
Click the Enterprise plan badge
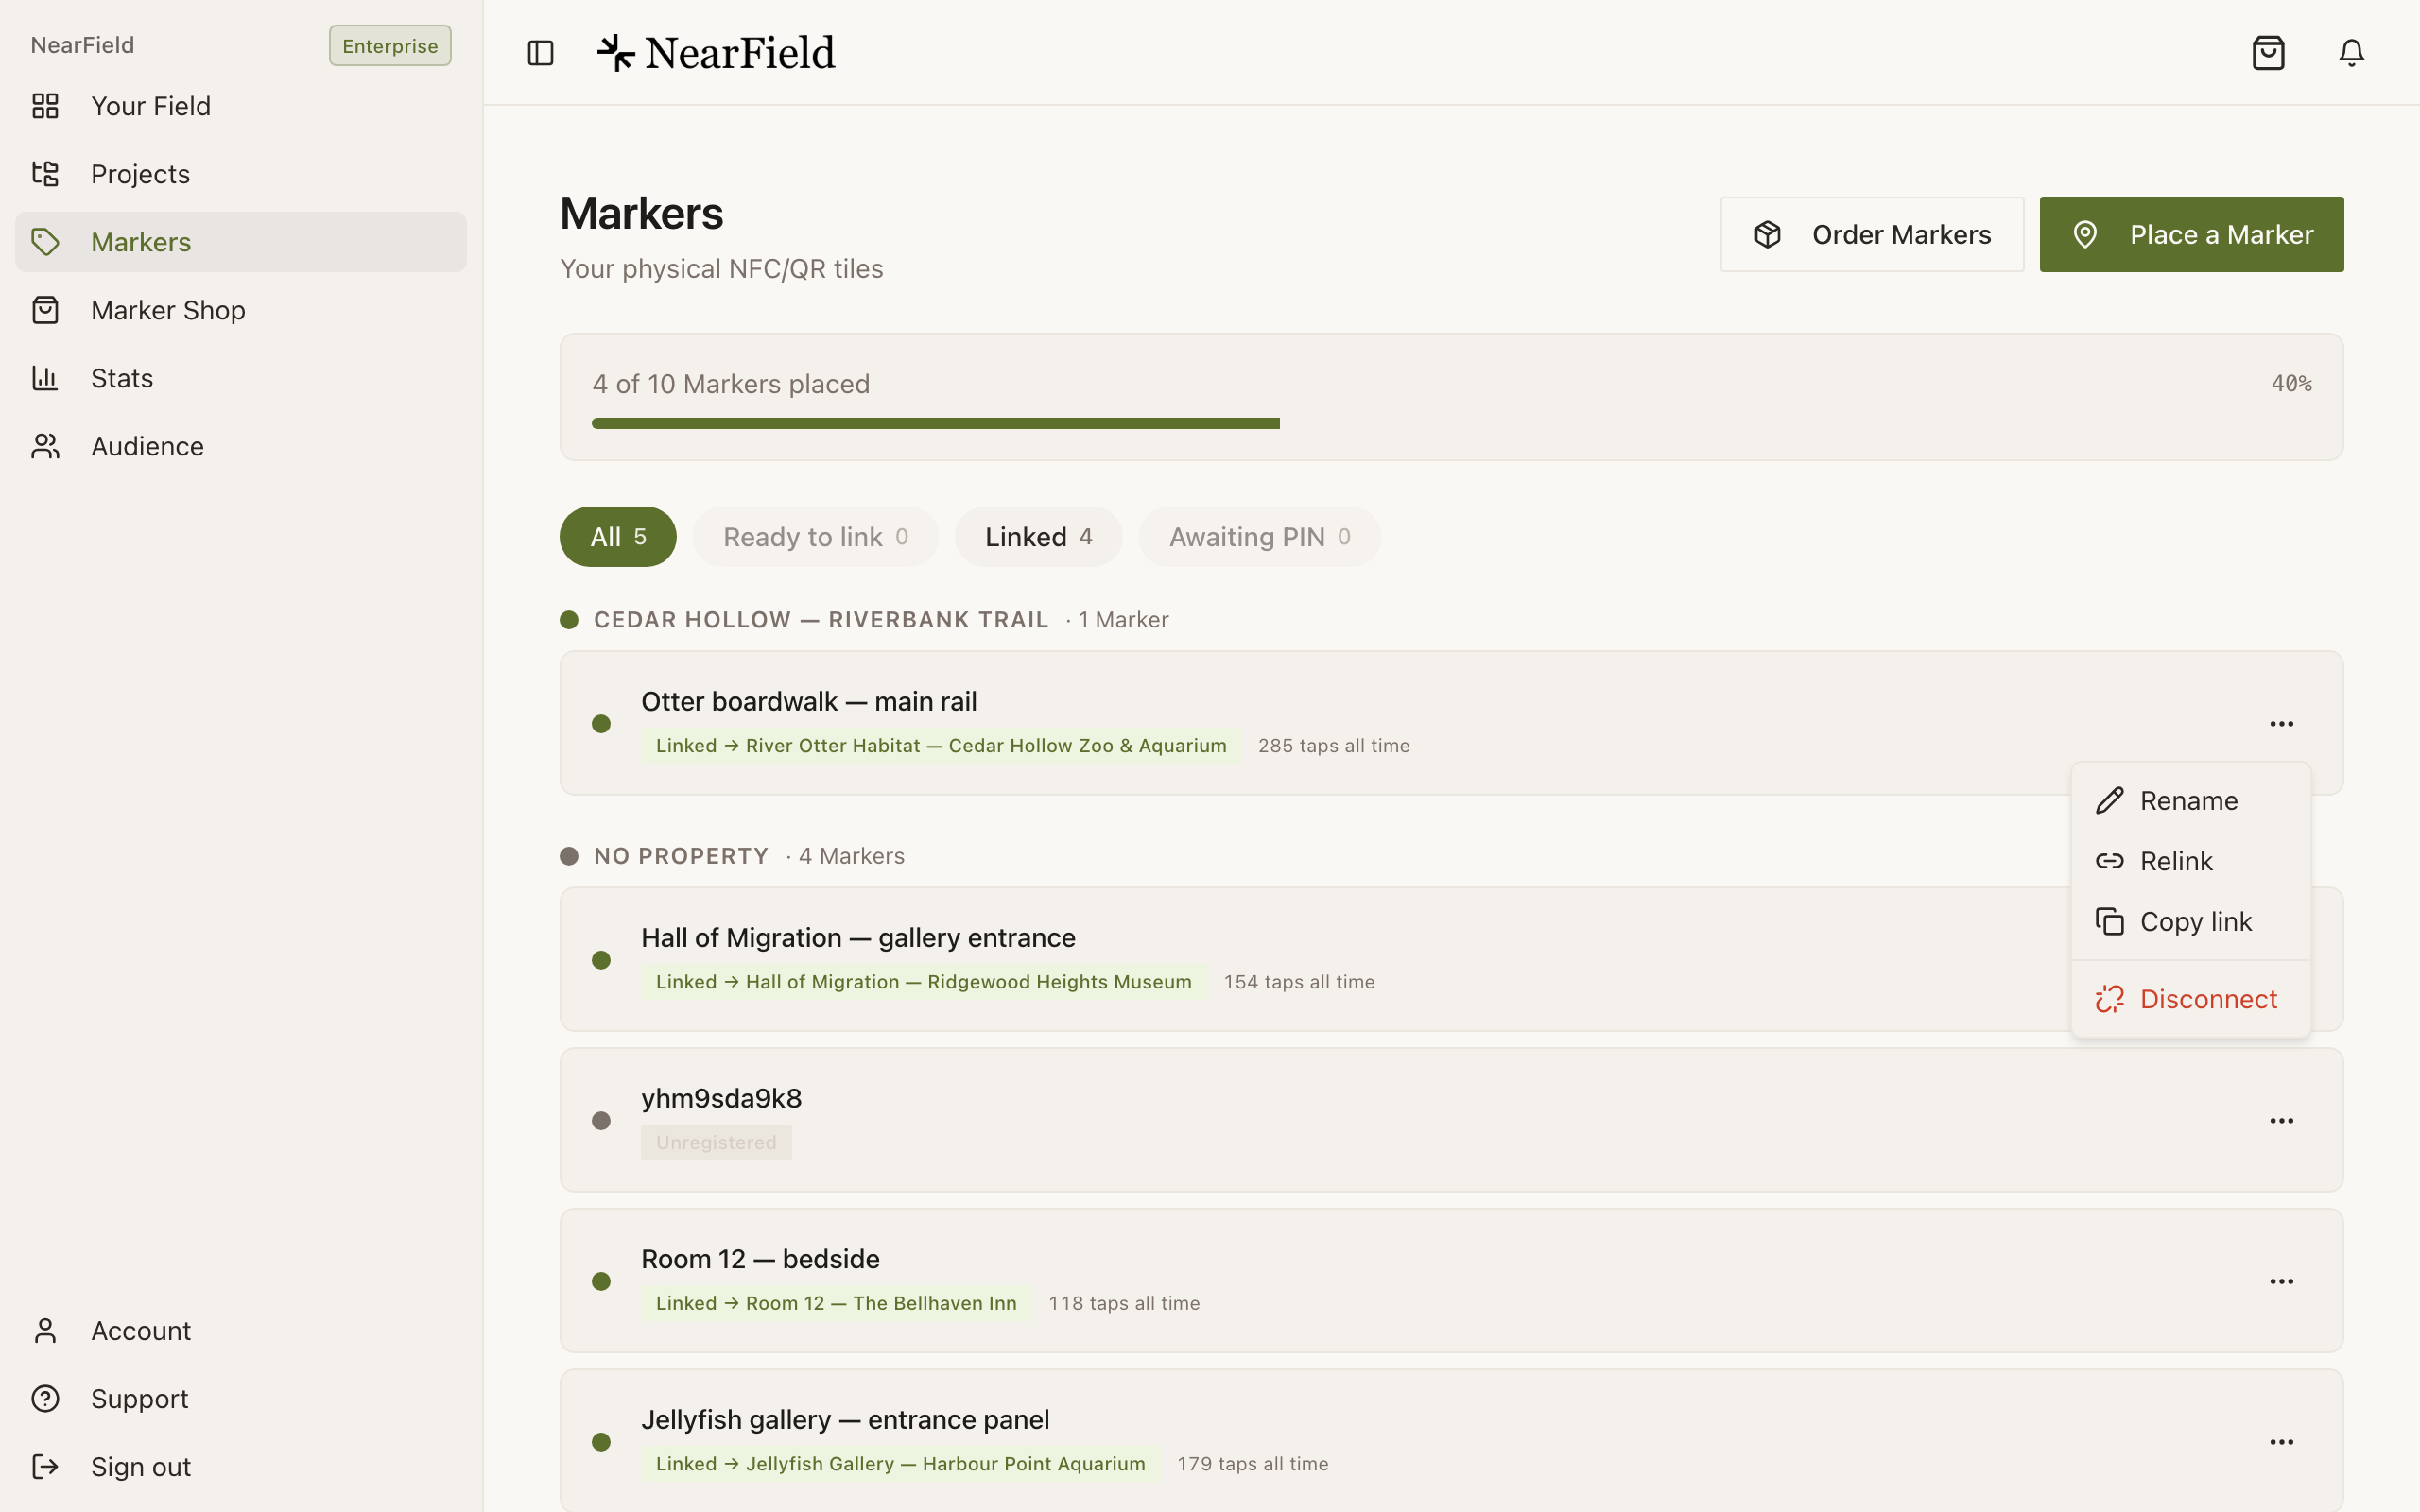coord(390,46)
